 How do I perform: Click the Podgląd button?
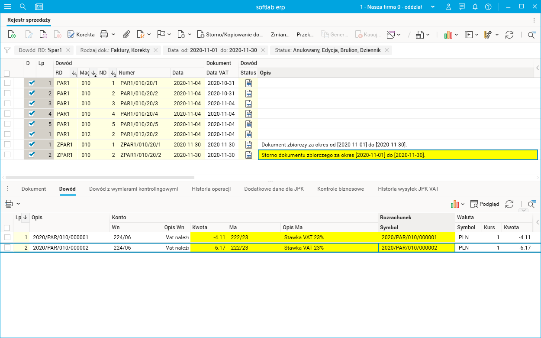coord(485,204)
